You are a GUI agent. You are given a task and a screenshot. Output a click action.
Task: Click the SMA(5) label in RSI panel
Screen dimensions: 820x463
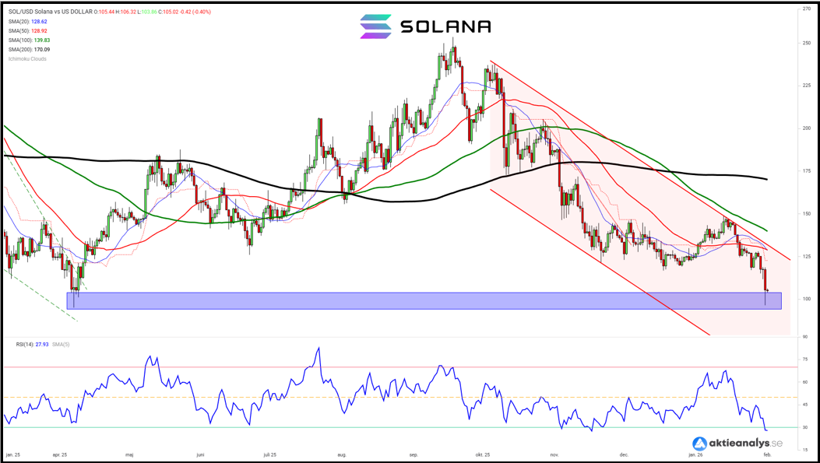(x=60, y=345)
